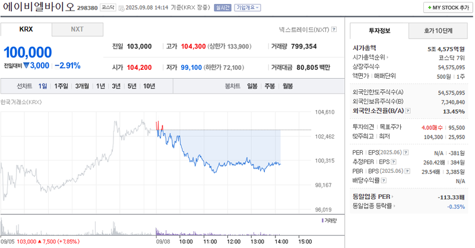Viewport: 475px width, 248px height.
Task: Open the 기업개요 dropdown
Action: (248, 8)
